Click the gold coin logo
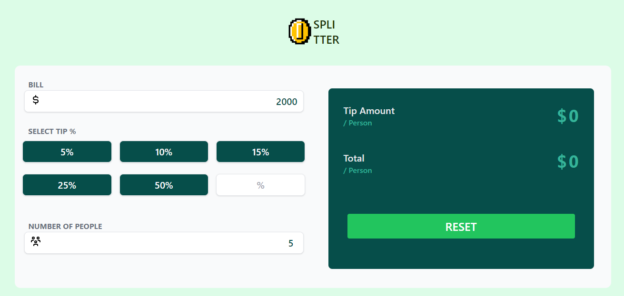 [x=299, y=32]
